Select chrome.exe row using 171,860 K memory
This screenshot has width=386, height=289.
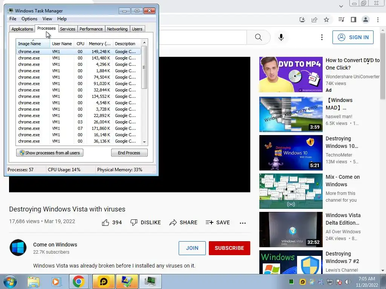click(78, 128)
